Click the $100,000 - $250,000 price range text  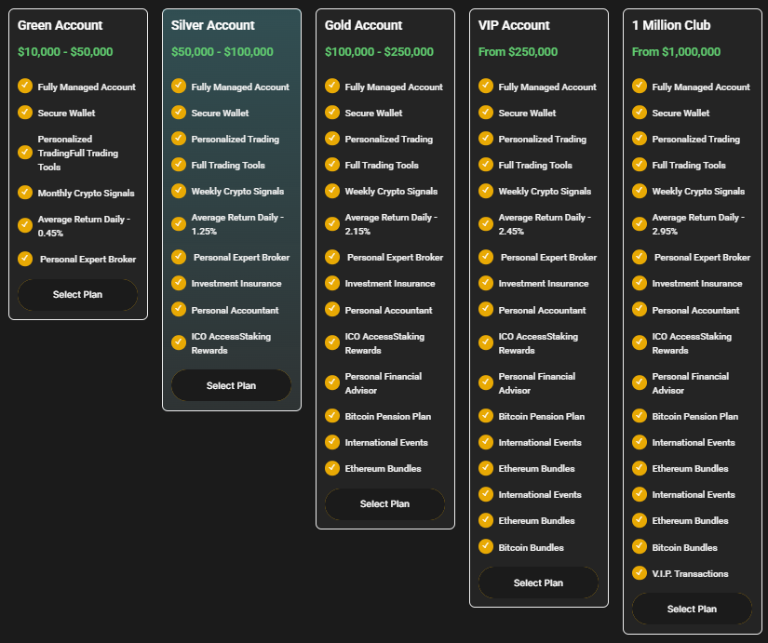379,52
